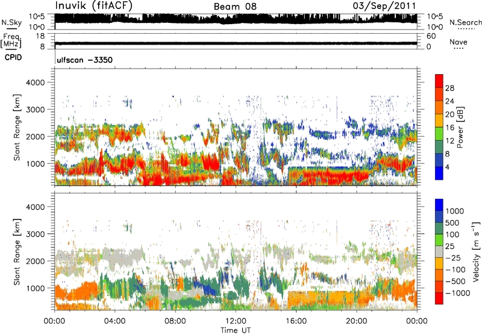Click the 'Nave' legend label
This screenshot has width=482, height=334.
pyautogui.click(x=459, y=42)
